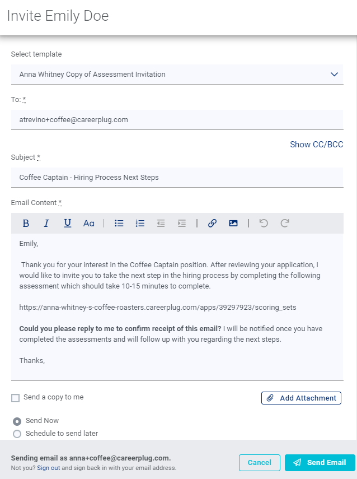Enable the Send a copy to me checkbox
357x479 pixels.
point(15,398)
